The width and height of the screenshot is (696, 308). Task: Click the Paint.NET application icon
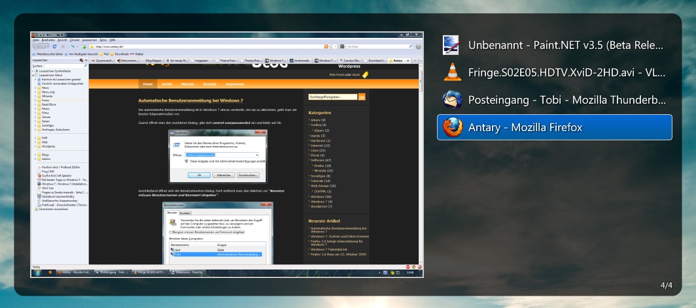(x=452, y=45)
